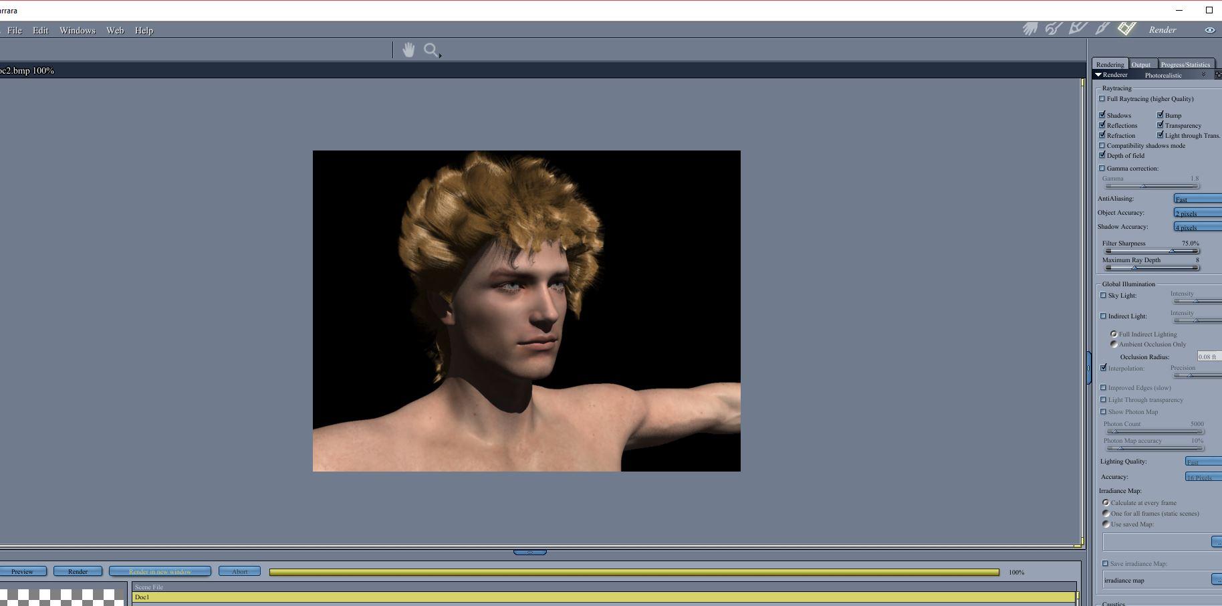The height and width of the screenshot is (606, 1222).
Task: Click the eye icon beside Render
Action: (1210, 30)
